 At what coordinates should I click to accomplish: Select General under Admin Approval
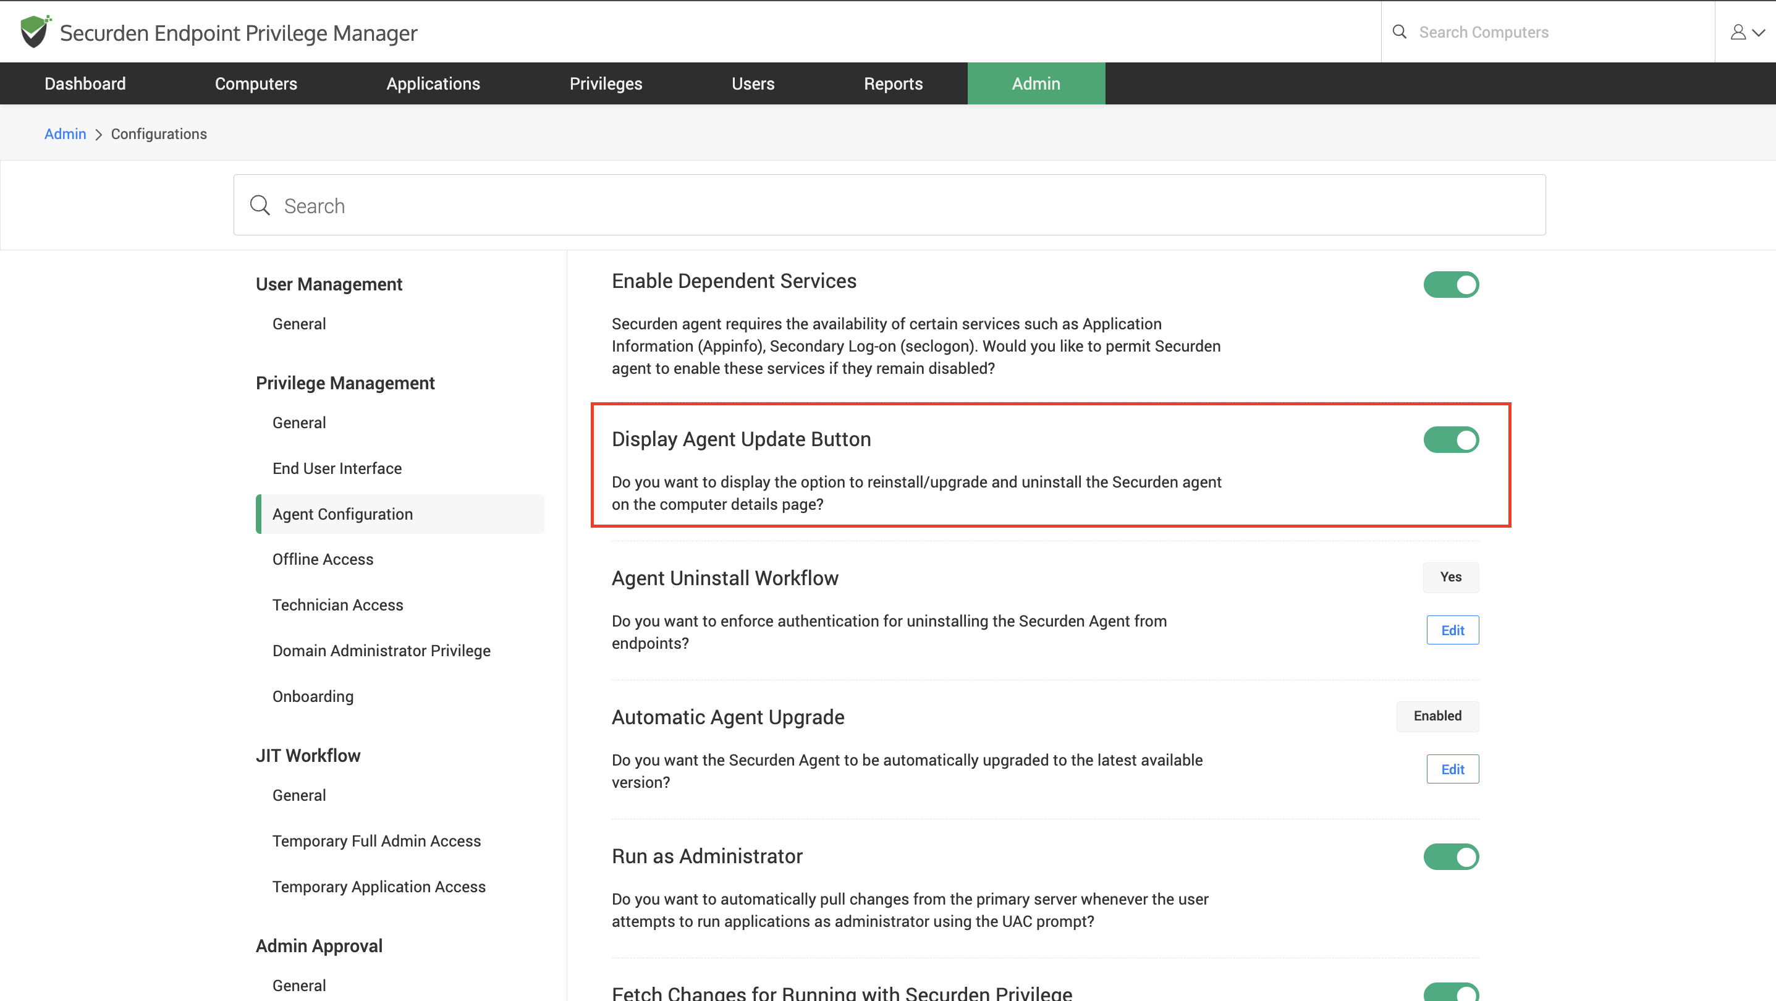298,986
